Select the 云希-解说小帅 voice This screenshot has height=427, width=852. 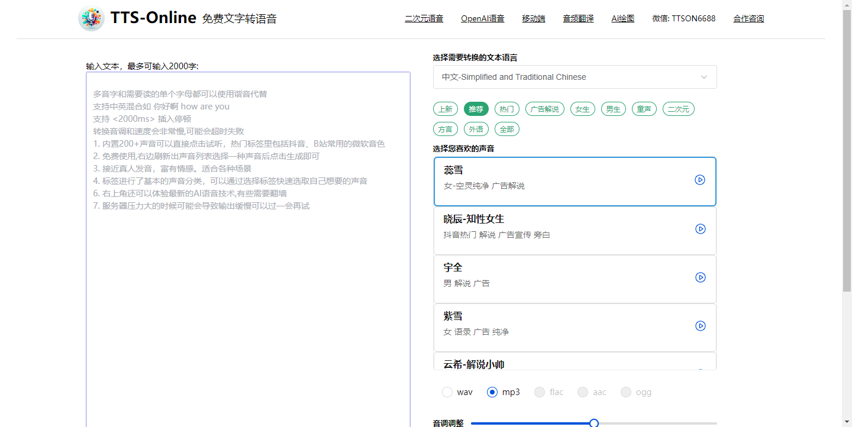click(x=575, y=361)
